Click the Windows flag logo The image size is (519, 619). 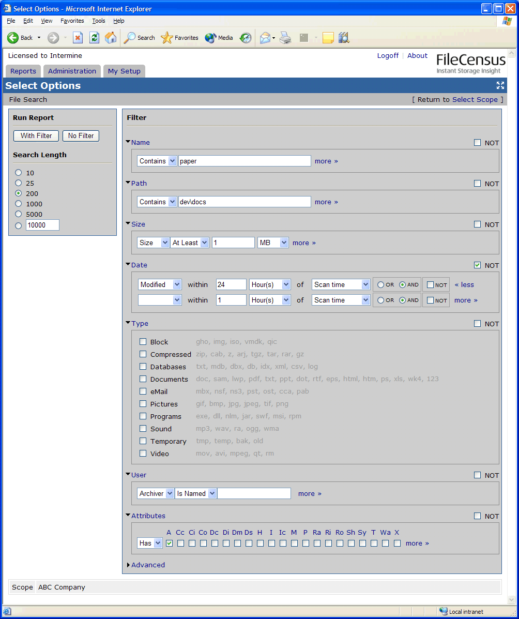tap(507, 21)
